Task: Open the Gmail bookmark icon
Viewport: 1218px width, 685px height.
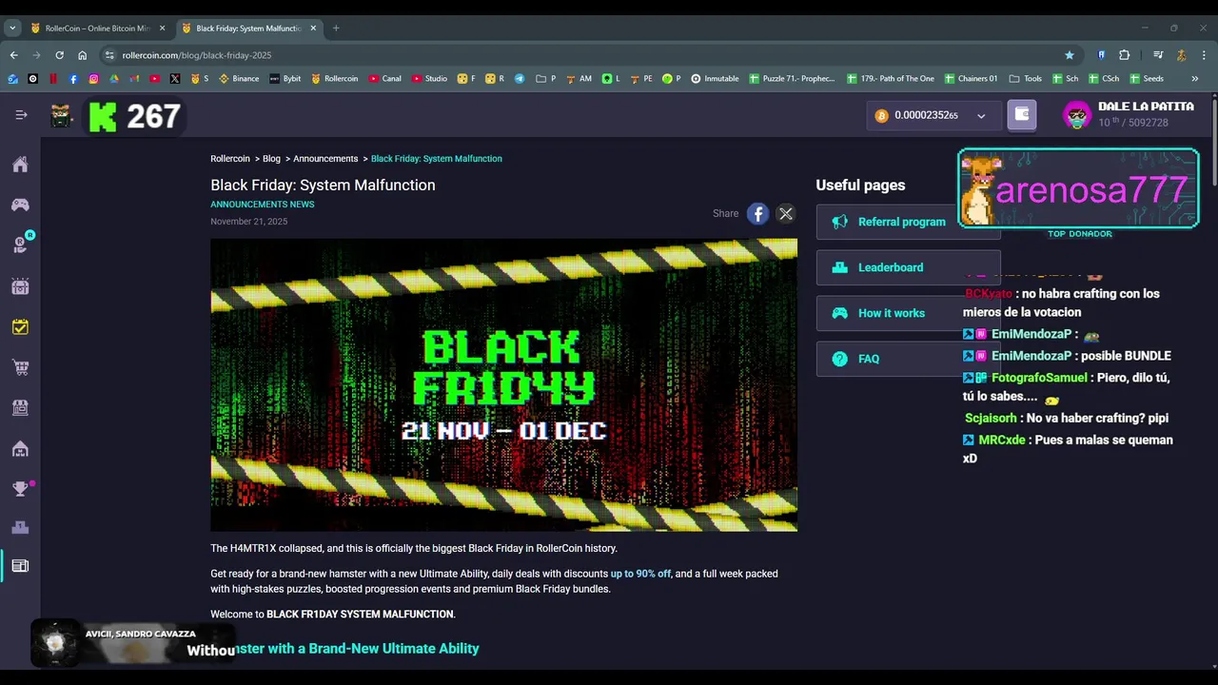Action: 134,79
